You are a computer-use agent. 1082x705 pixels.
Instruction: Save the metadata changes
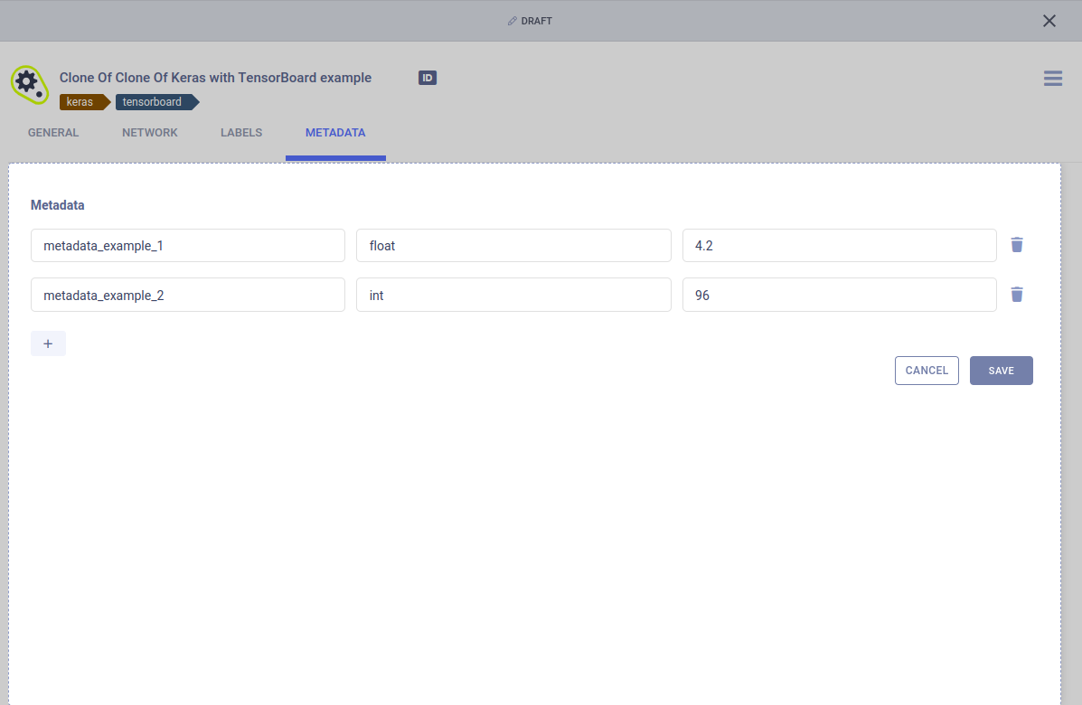[1001, 371]
